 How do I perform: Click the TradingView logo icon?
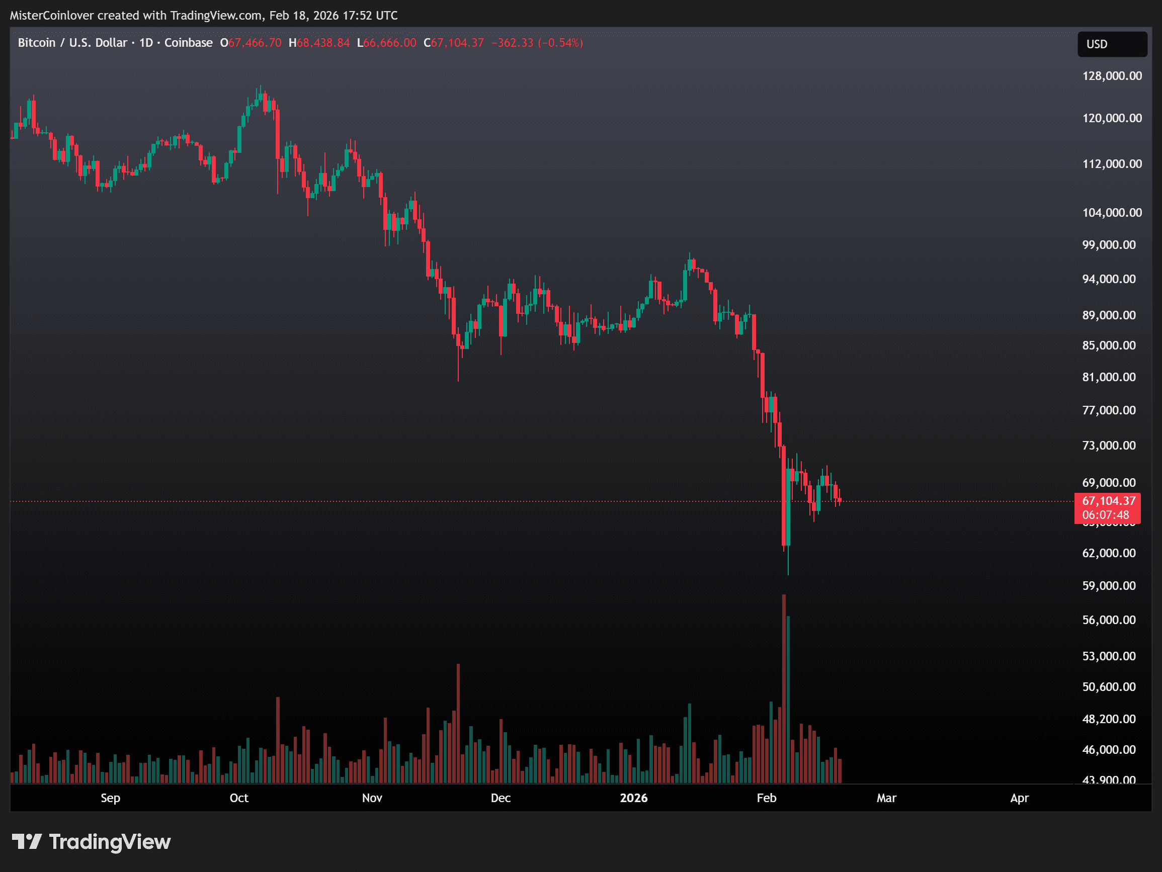(26, 841)
